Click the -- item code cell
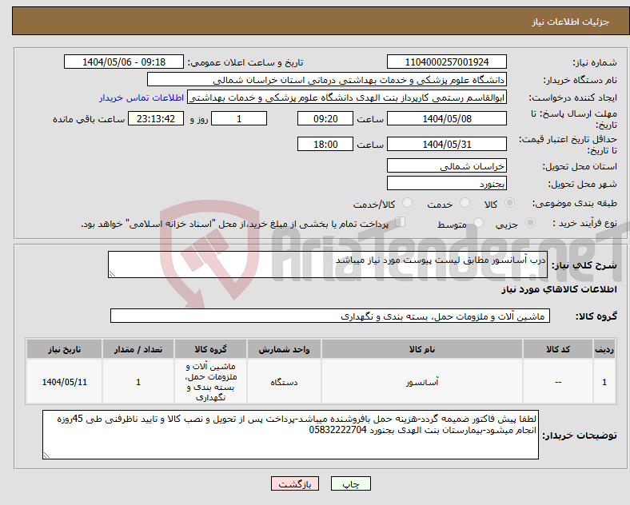The image size is (630, 505). pos(558,382)
